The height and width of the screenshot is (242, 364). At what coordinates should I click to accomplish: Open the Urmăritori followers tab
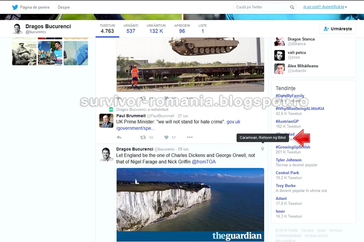[x=156, y=29]
